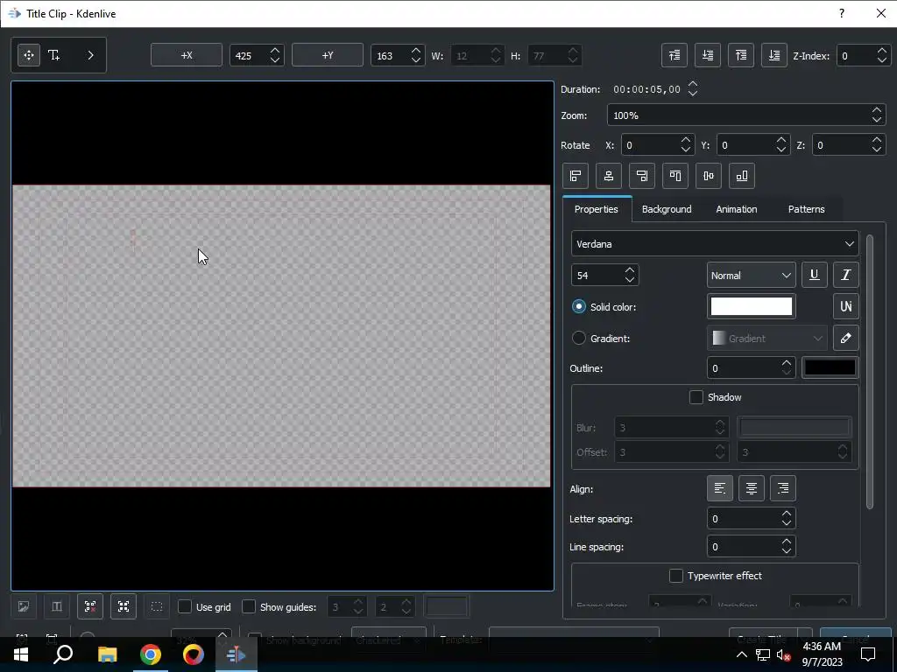
Task: Set text alignment to left
Action: (x=720, y=488)
